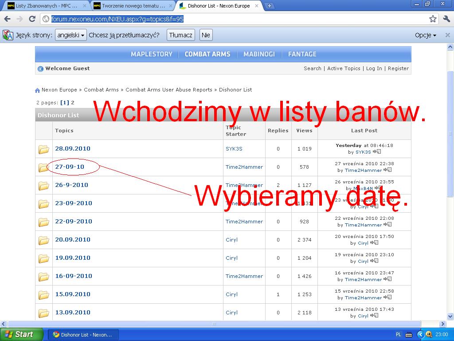This screenshot has width=454, height=341.
Task: Select the Dishonor List - Nexon Europe tab
Action: [x=219, y=6]
